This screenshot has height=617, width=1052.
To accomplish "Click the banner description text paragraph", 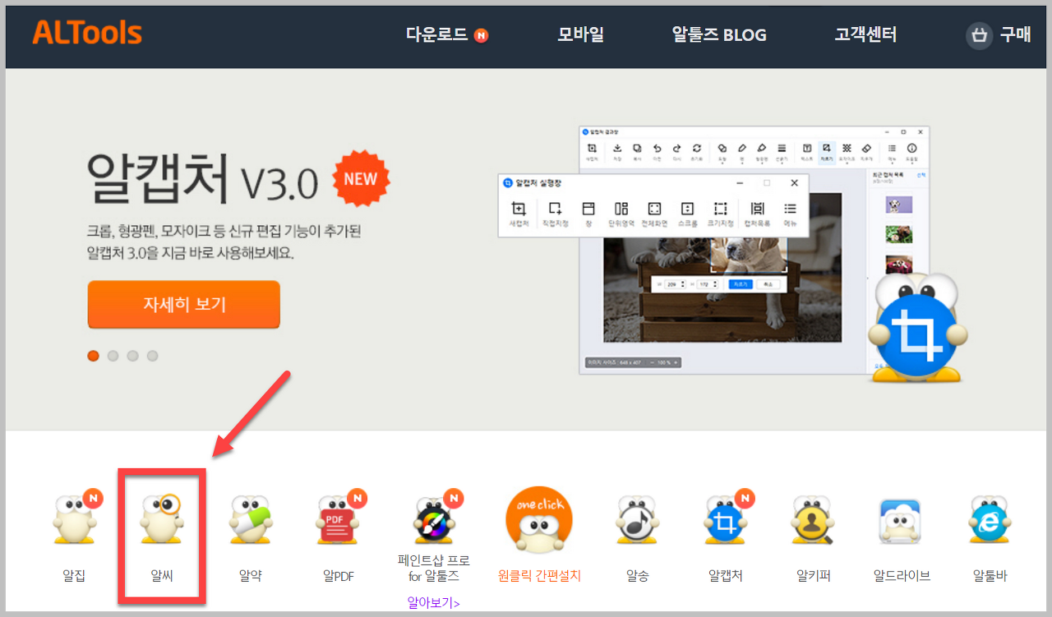I will coord(224,242).
